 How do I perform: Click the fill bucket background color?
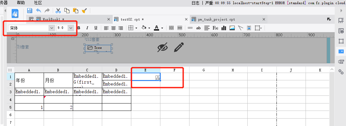click(144, 28)
